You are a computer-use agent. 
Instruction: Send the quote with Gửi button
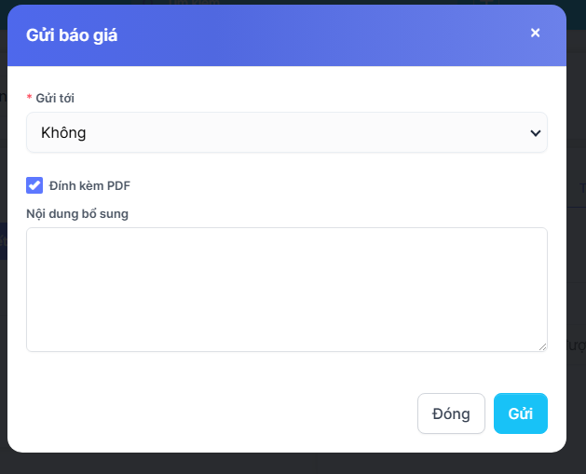[x=520, y=413]
